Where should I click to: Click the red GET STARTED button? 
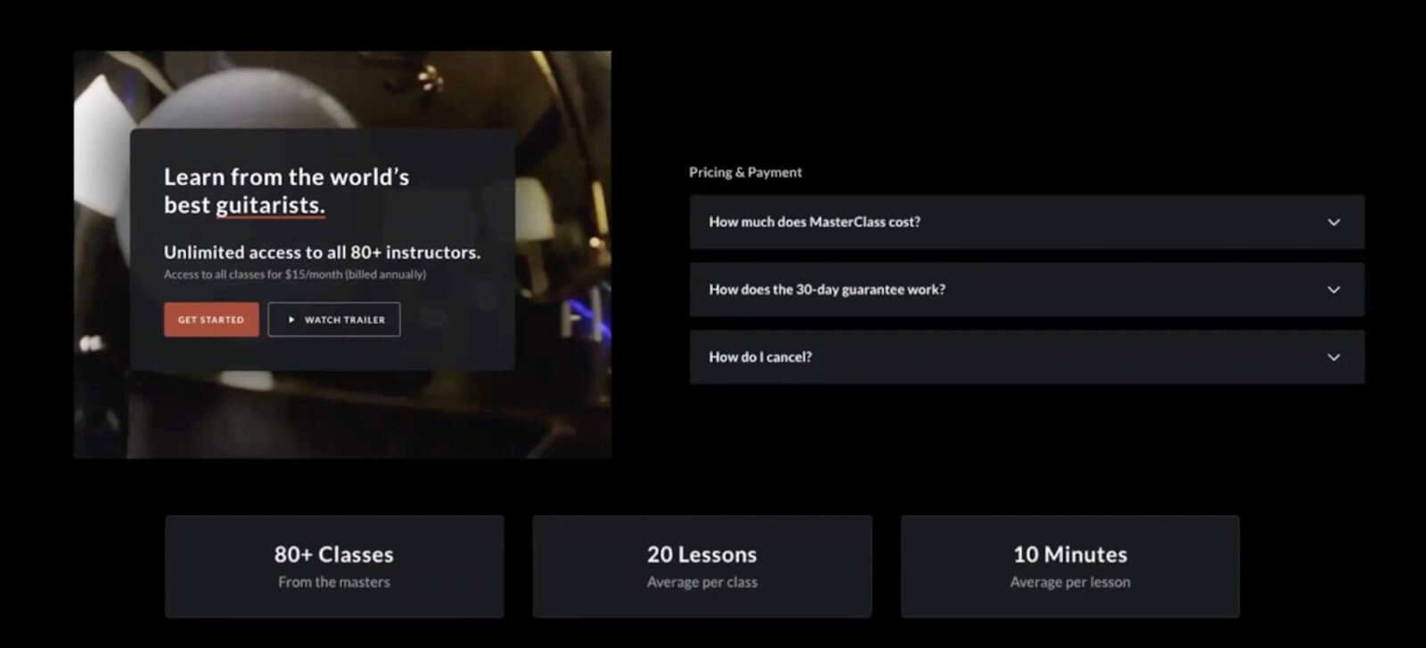click(x=211, y=319)
